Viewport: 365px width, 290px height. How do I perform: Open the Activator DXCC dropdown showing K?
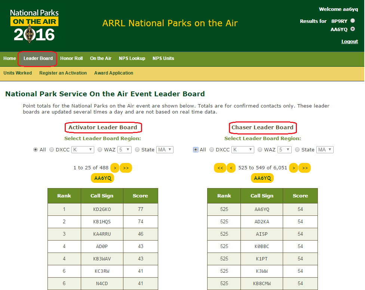pyautogui.click(x=83, y=149)
